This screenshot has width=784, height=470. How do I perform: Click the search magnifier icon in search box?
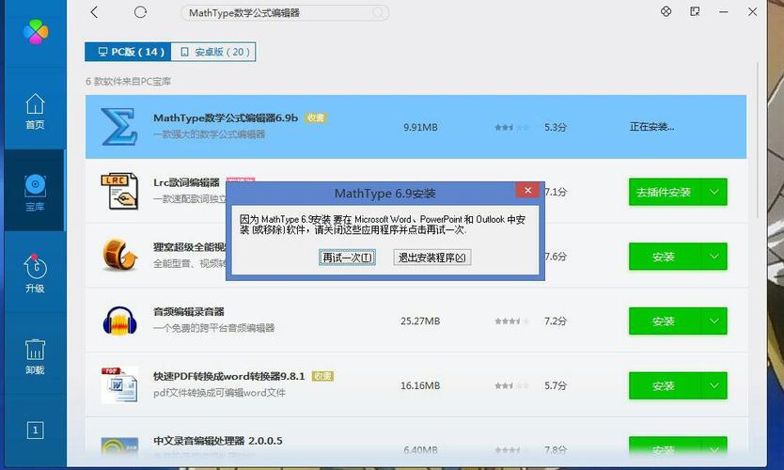380,12
